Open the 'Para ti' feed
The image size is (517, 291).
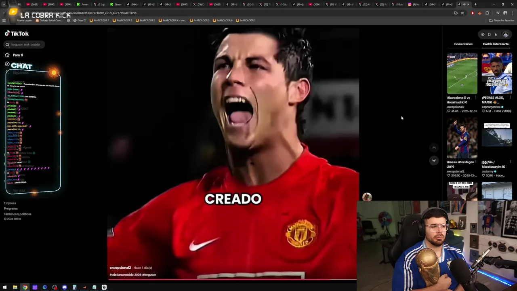coord(18,55)
